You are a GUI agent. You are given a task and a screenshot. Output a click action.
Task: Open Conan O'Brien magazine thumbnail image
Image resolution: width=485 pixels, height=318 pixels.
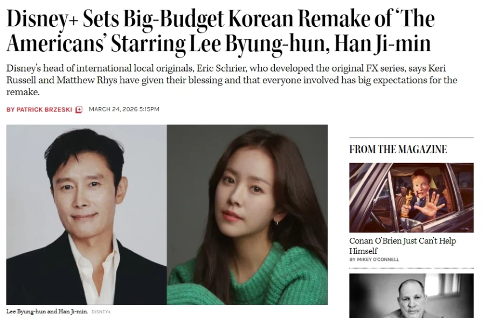click(411, 197)
